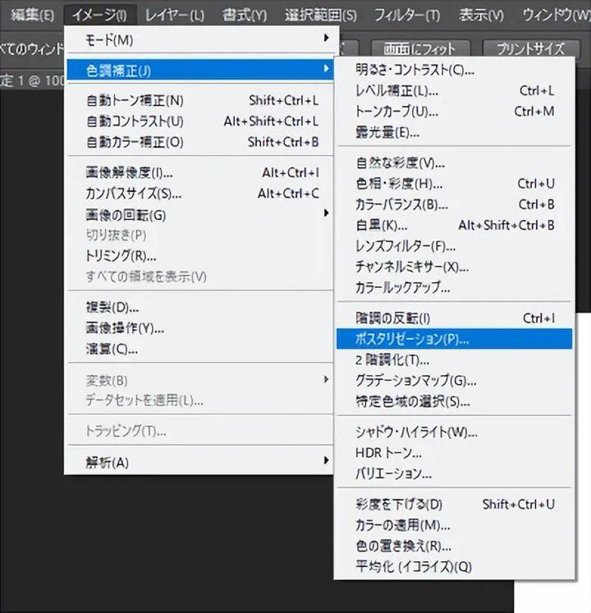
Task: Click 色相・彩度(H) menu entry
Action: pyautogui.click(x=399, y=184)
